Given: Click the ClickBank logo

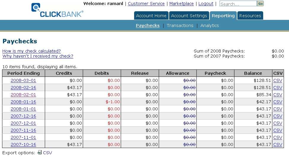Looking at the screenshot, I should pyautogui.click(x=57, y=10).
